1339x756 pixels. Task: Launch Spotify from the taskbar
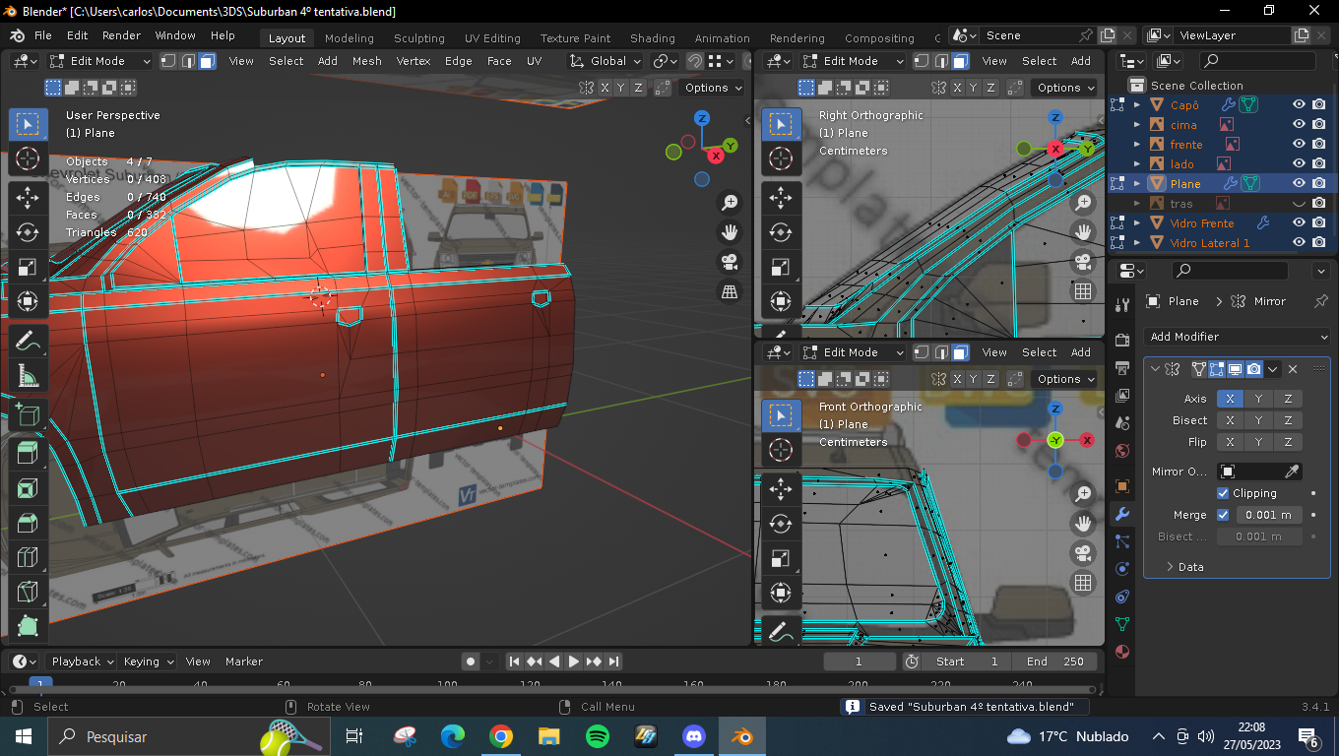click(x=597, y=736)
